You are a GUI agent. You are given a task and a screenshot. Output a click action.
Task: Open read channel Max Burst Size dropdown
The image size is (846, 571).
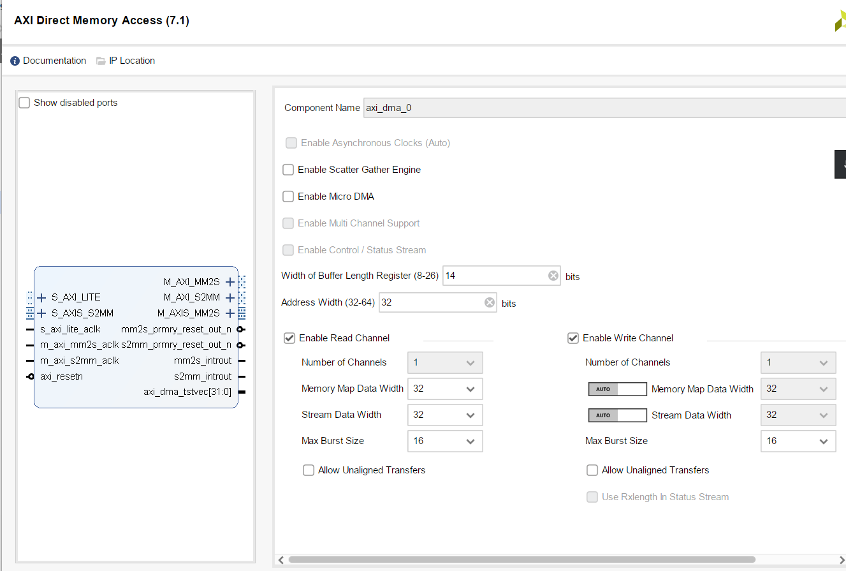[x=445, y=441]
